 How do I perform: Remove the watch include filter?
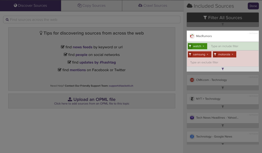point(203,46)
